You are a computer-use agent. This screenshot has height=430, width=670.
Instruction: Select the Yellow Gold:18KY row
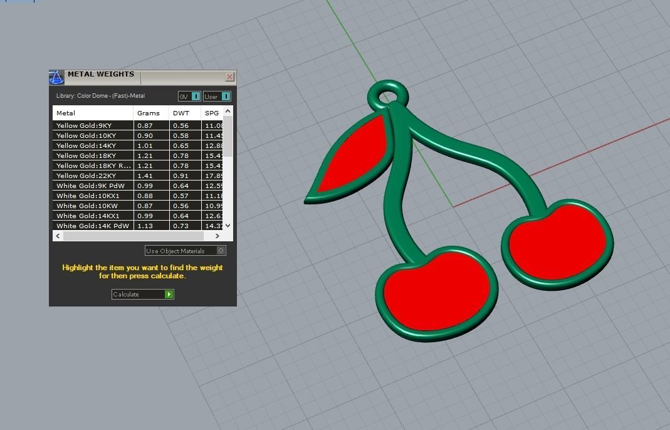click(138, 155)
